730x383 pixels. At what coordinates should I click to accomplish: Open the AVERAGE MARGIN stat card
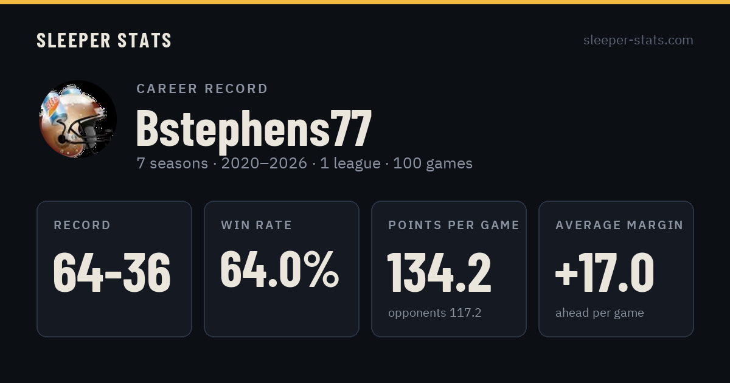616,269
